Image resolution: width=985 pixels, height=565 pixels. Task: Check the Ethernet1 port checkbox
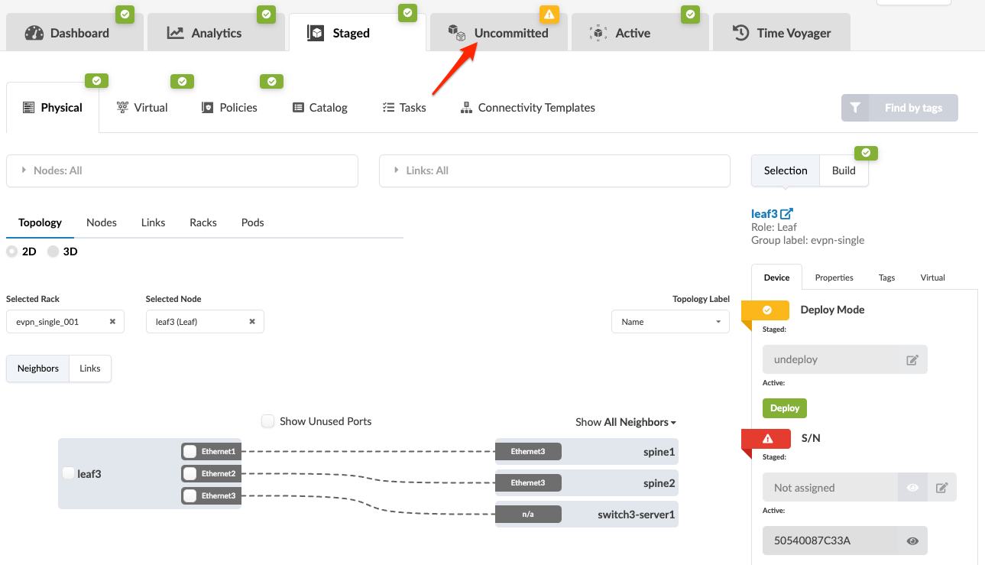click(x=190, y=452)
